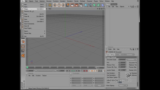Toggle scale keyframe recording icon
This screenshot has width=160, height=90.
pos(92,71)
